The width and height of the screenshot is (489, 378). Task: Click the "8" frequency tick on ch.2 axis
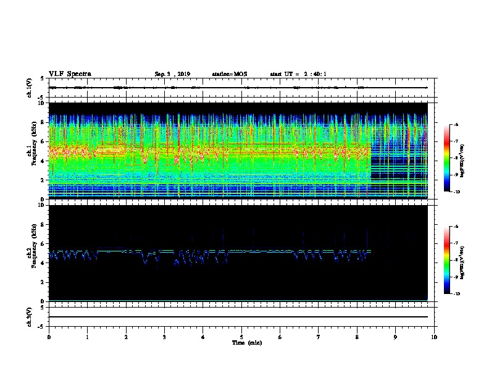point(43,225)
